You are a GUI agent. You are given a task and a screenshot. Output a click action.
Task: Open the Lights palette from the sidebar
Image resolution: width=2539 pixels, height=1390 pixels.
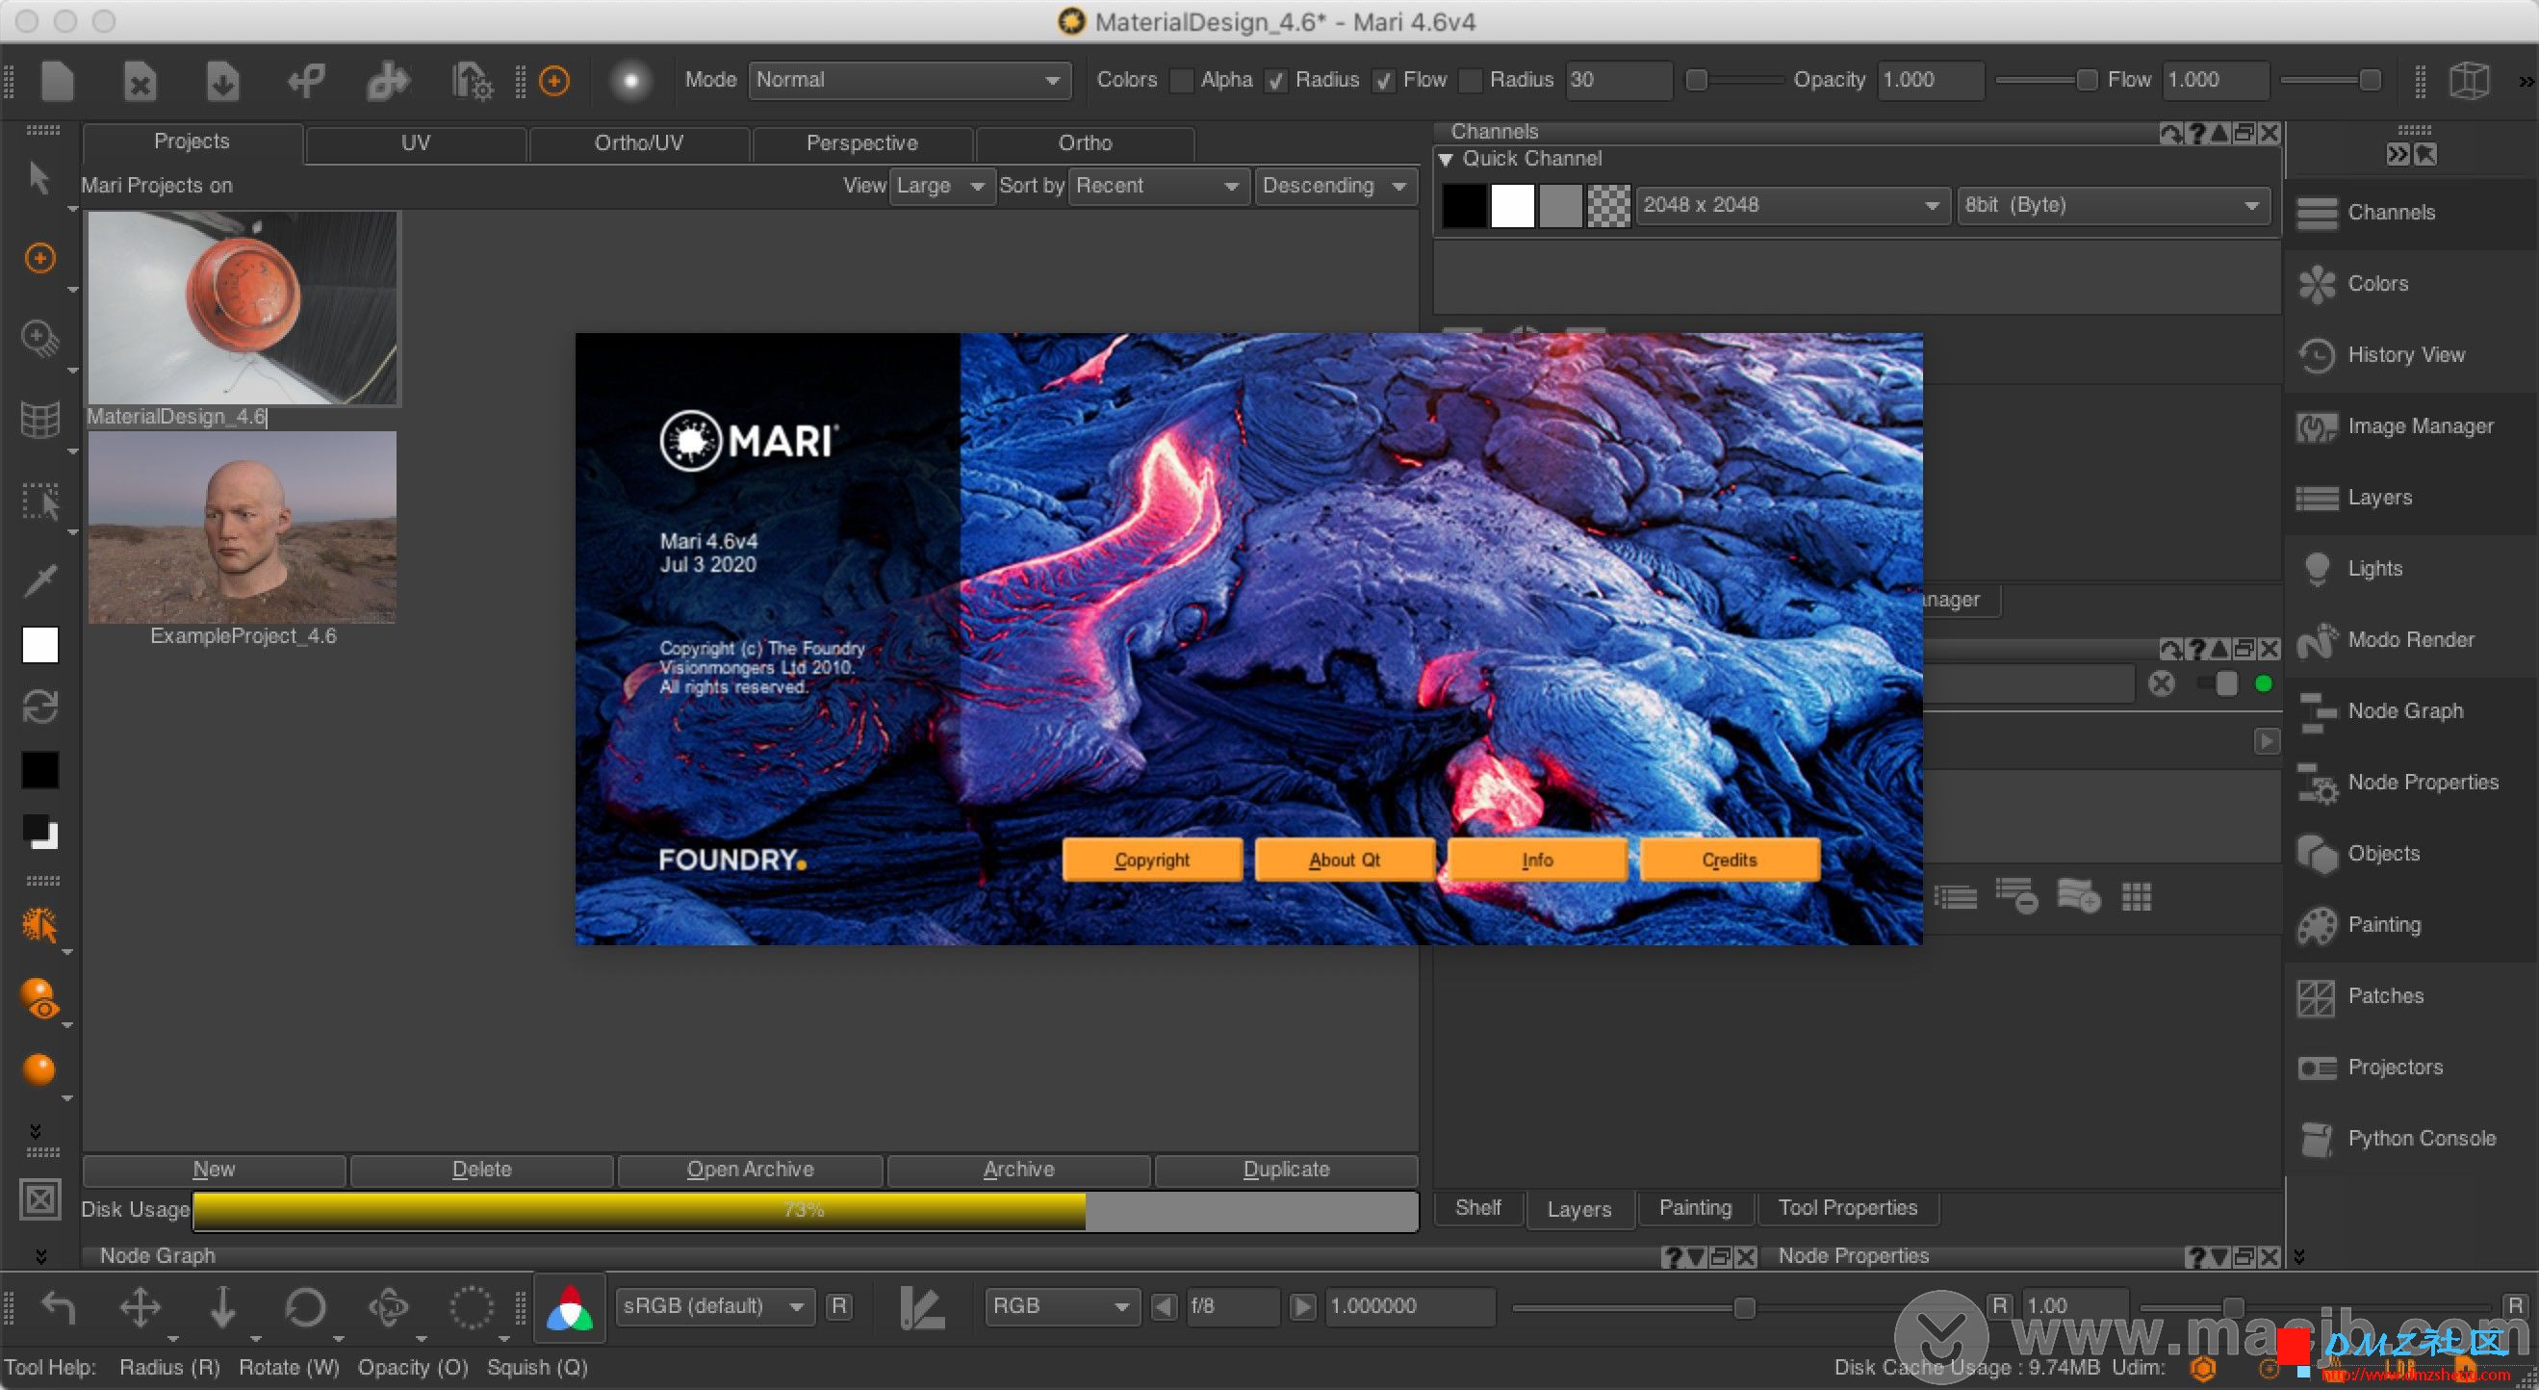point(2373,568)
